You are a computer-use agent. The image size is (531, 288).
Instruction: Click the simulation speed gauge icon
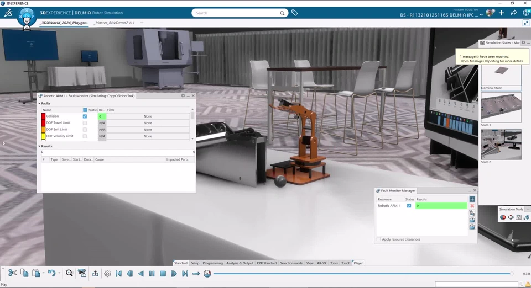[x=207, y=274]
